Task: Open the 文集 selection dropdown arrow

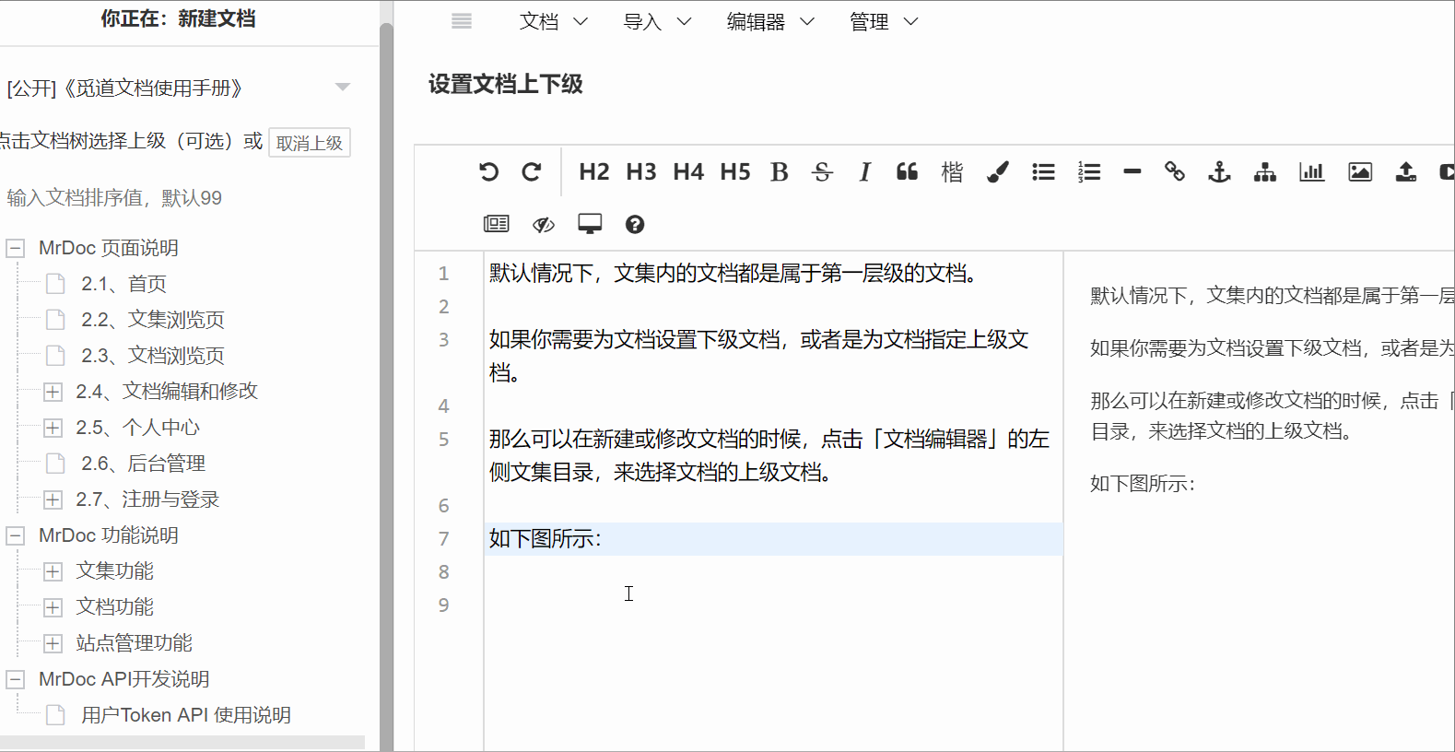Action: (343, 88)
